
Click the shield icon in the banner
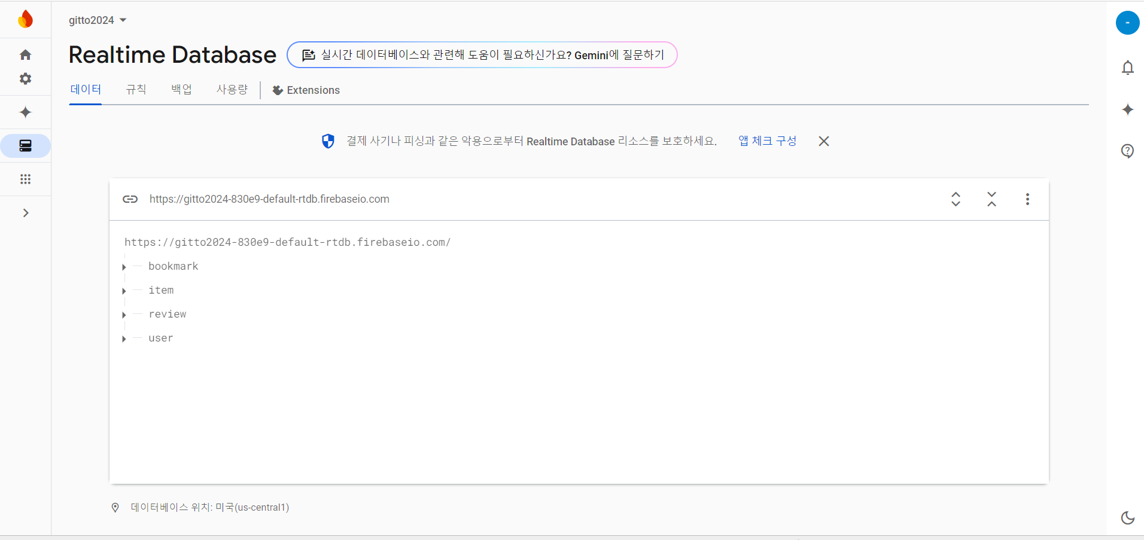pyautogui.click(x=328, y=141)
